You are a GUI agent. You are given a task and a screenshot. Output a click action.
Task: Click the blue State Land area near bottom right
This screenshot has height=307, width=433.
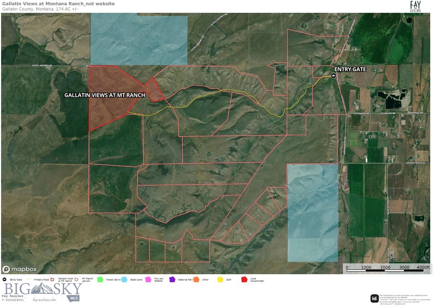pos(312,213)
